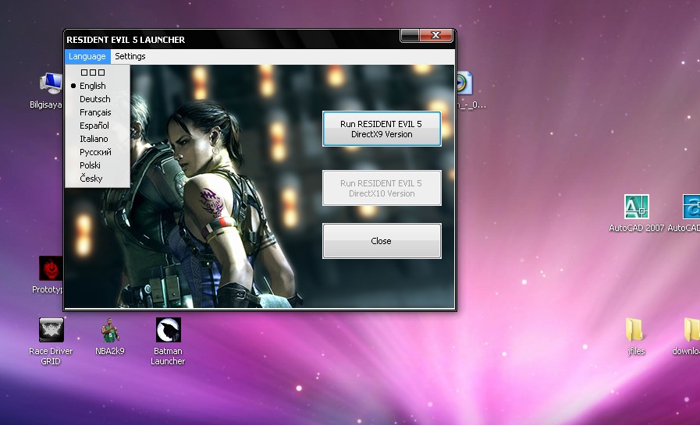The image size is (700, 425).
Task: Select Race Driver GRID desktop icon
Action: pos(51,341)
